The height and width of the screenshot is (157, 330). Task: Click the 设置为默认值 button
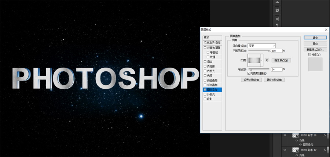tap(251, 80)
